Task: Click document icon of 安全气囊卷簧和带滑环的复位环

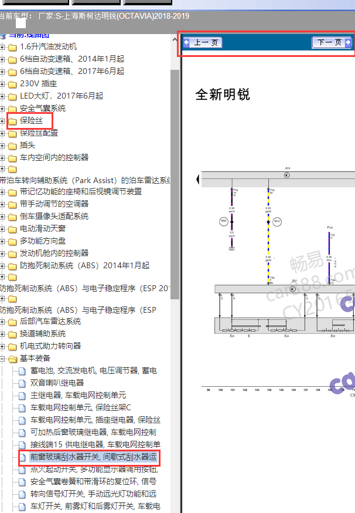Action: pos(22,482)
